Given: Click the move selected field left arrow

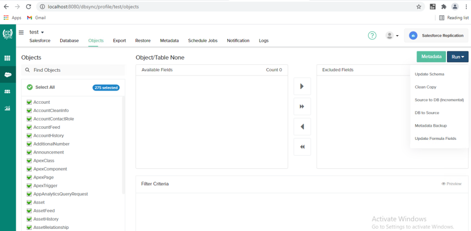Looking at the screenshot, I should [x=302, y=127].
